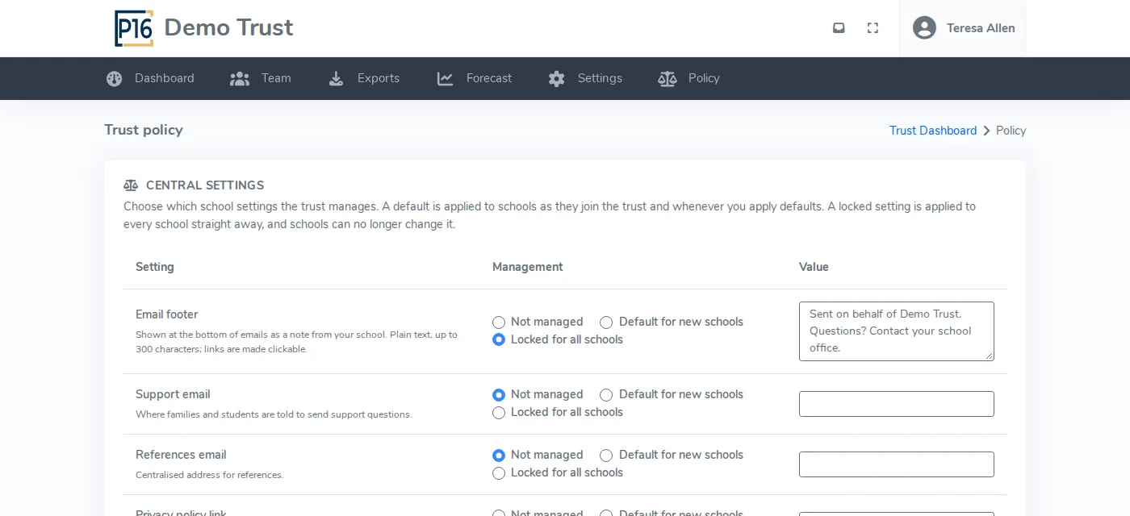Click the Email footer value textarea
The image size is (1130, 516).
click(897, 331)
